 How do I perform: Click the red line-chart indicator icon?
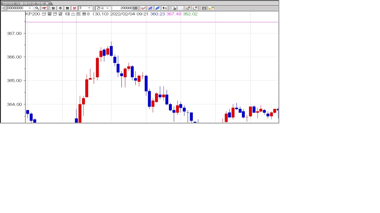(143, 8)
